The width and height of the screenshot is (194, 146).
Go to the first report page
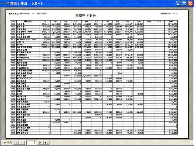click(16, 143)
